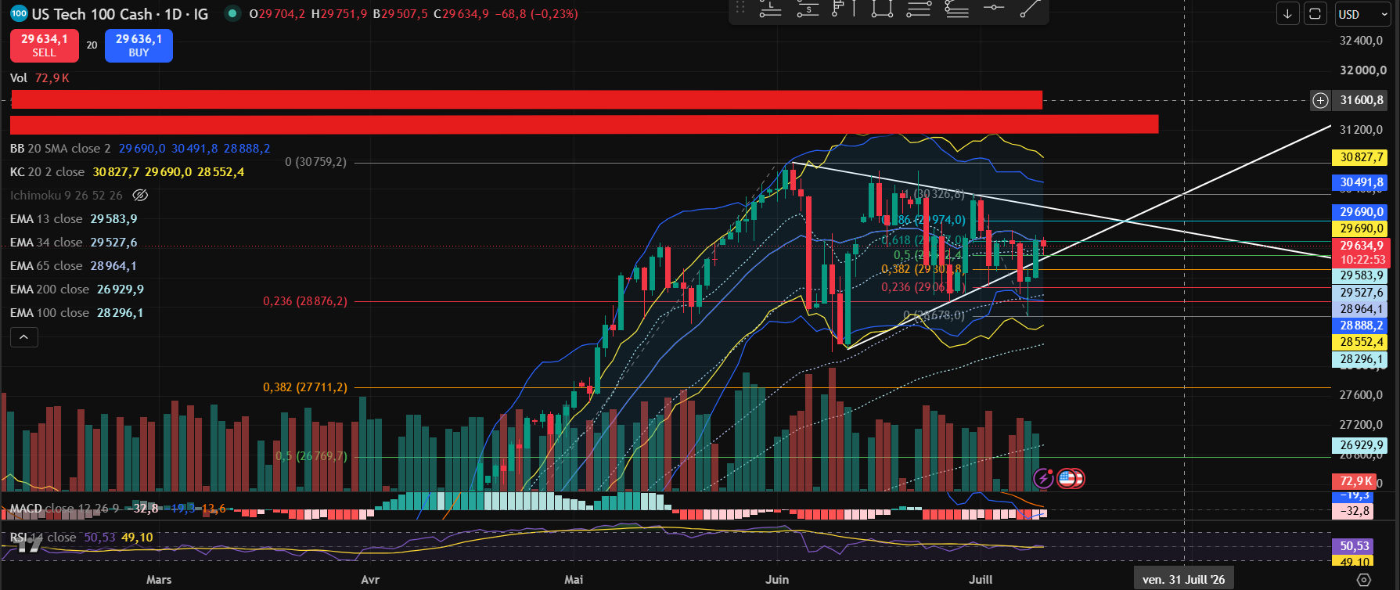Select the KC 20 2 close legend
This screenshot has width=1400, height=590.
tap(47, 172)
